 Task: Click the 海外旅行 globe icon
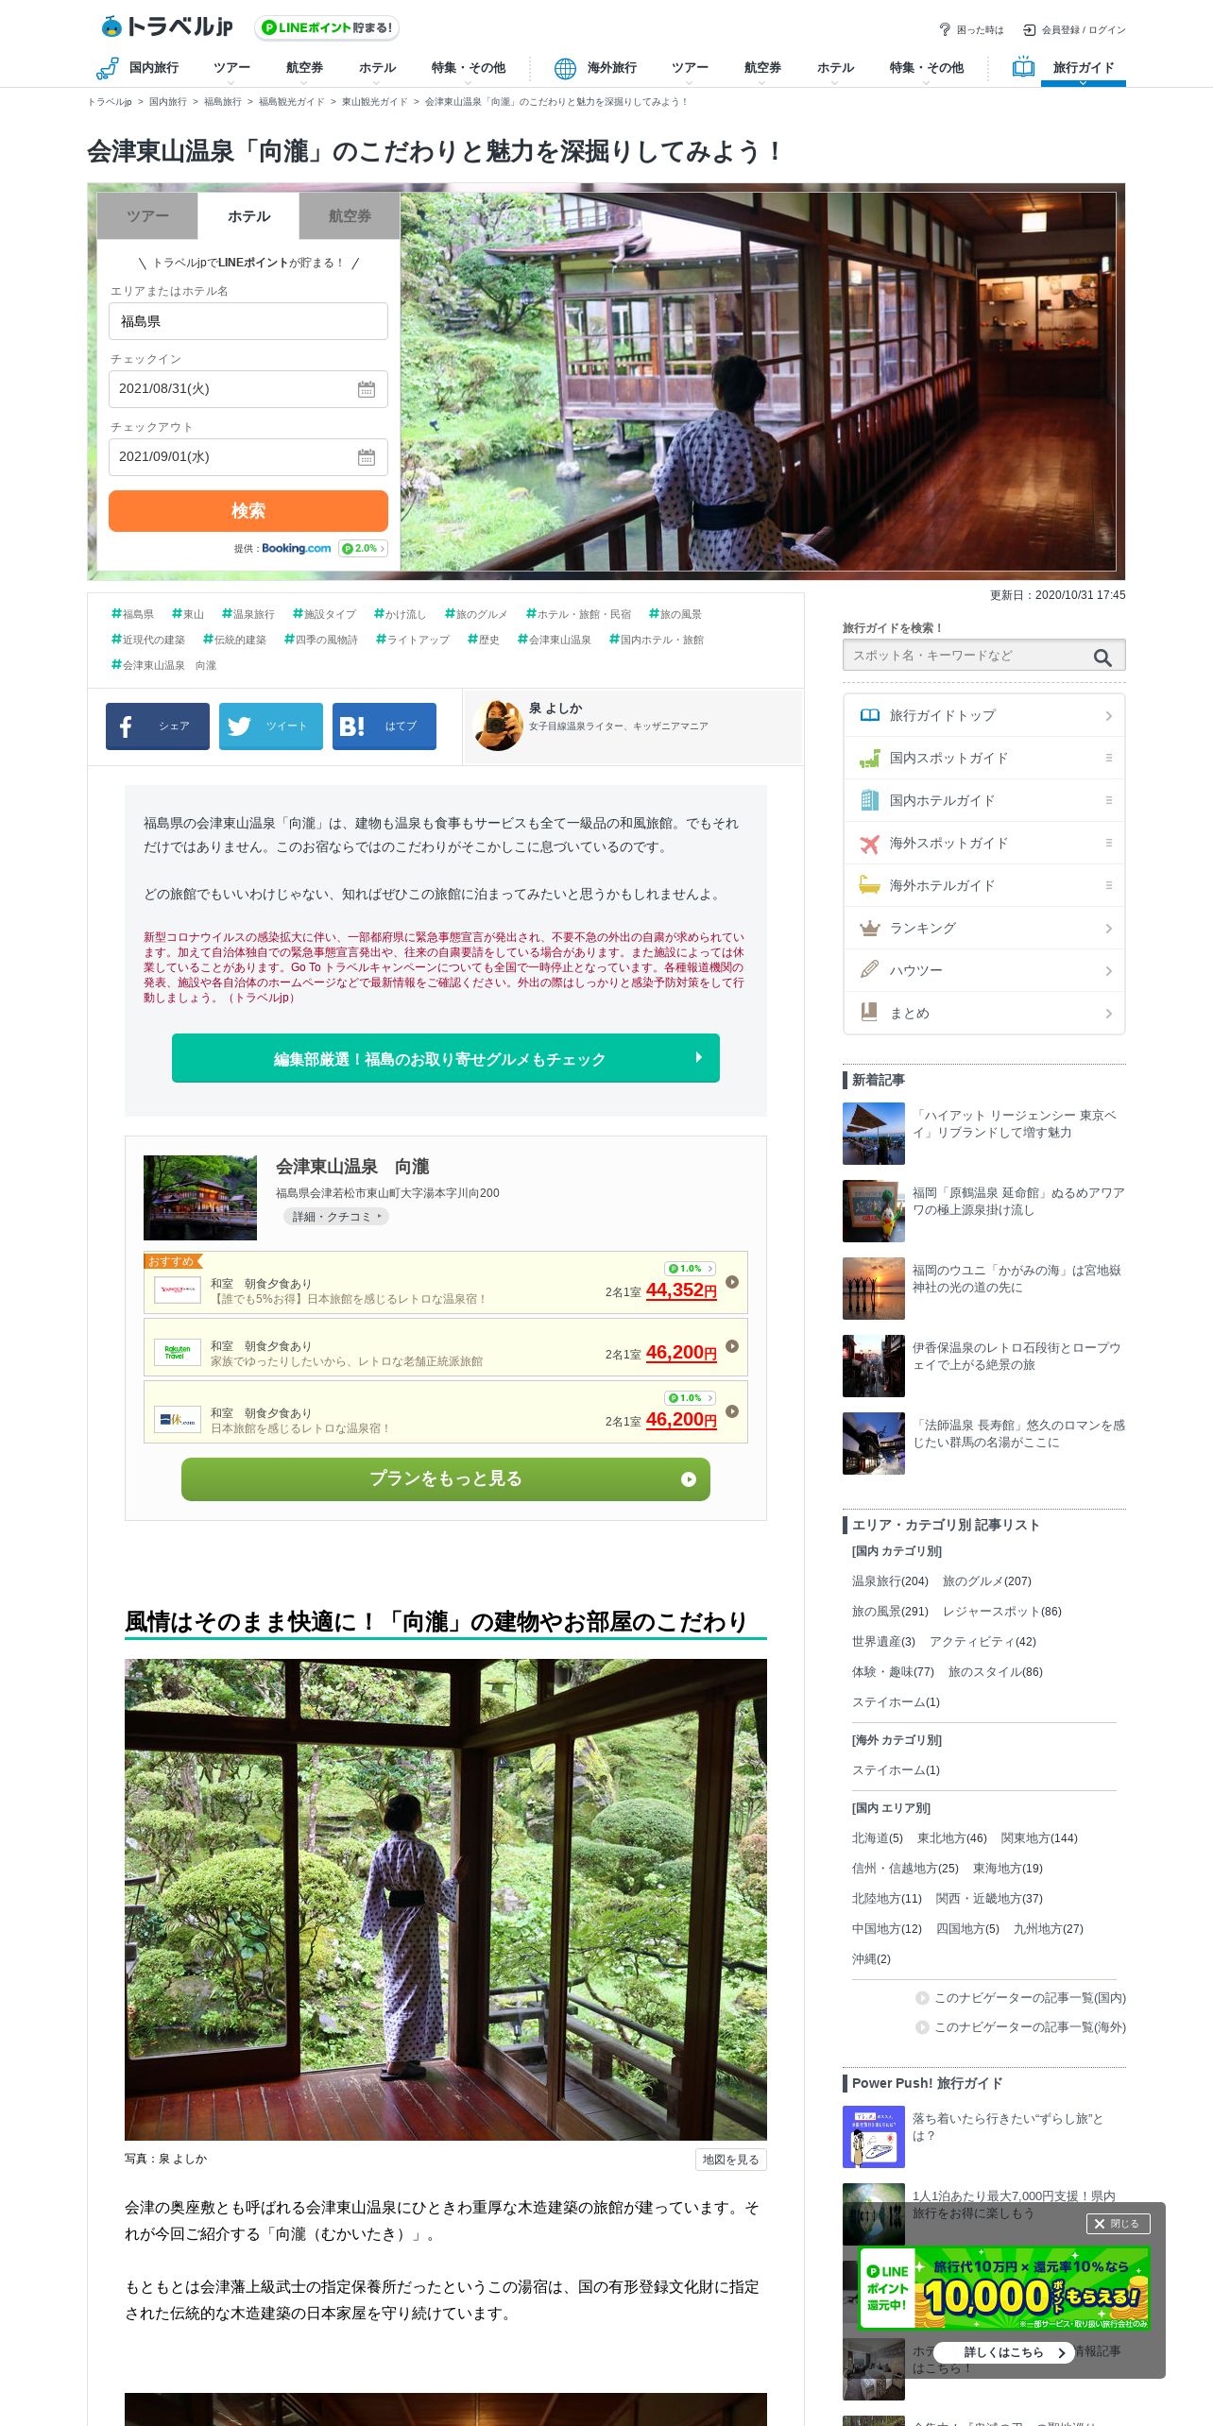pyautogui.click(x=565, y=68)
